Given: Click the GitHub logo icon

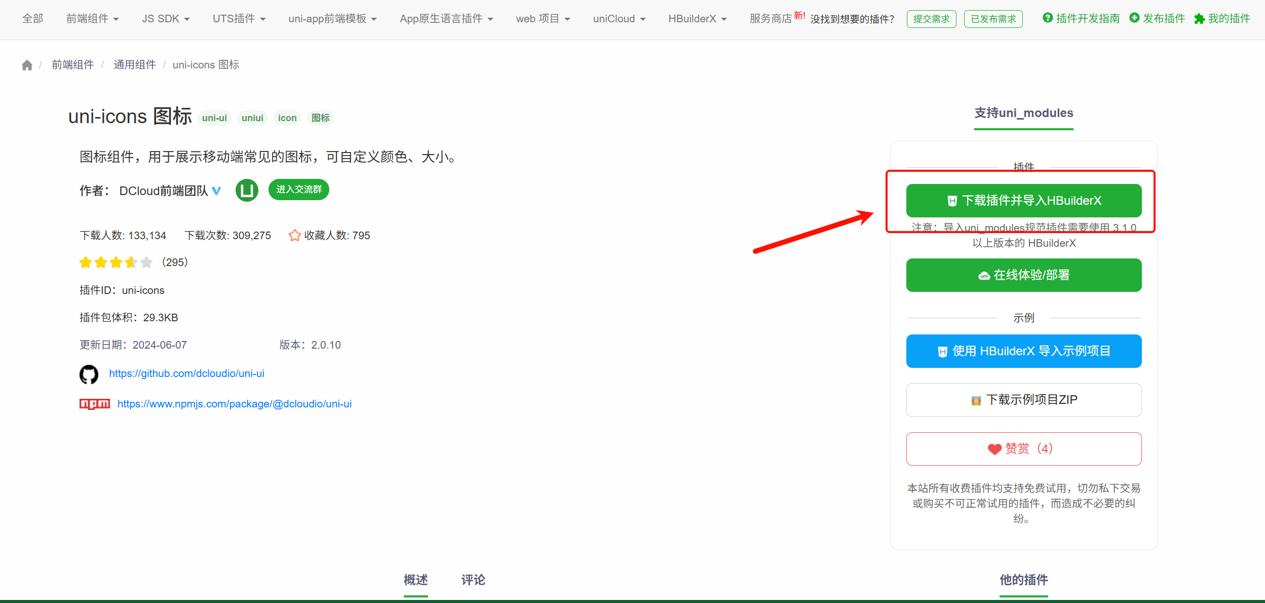Looking at the screenshot, I should coord(89,374).
